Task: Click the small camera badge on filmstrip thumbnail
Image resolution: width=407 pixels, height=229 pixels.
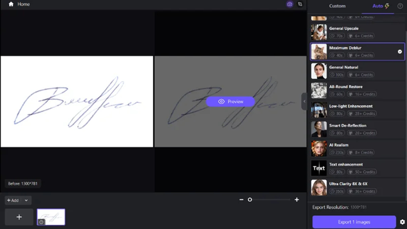Action: [41, 222]
